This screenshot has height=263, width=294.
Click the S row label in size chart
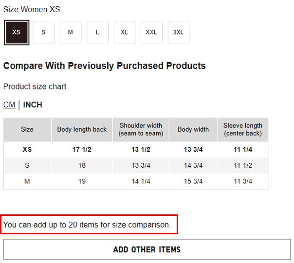27,165
